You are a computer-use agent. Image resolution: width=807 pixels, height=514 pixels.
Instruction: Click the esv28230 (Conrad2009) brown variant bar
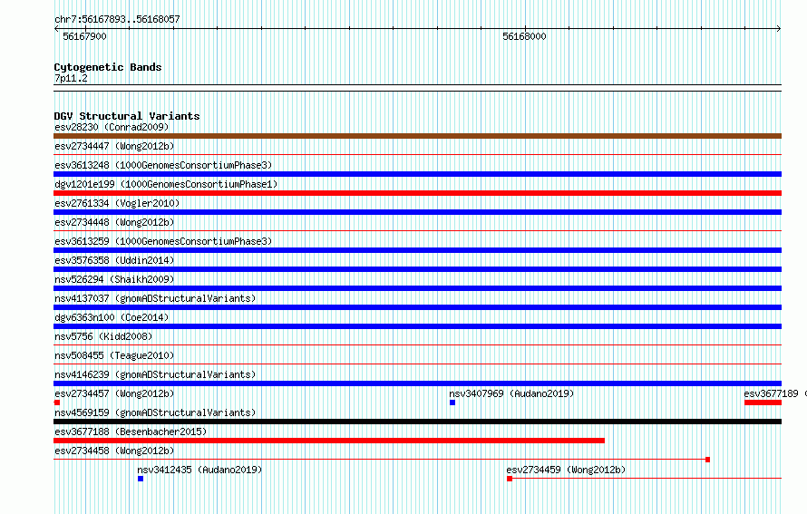click(417, 136)
